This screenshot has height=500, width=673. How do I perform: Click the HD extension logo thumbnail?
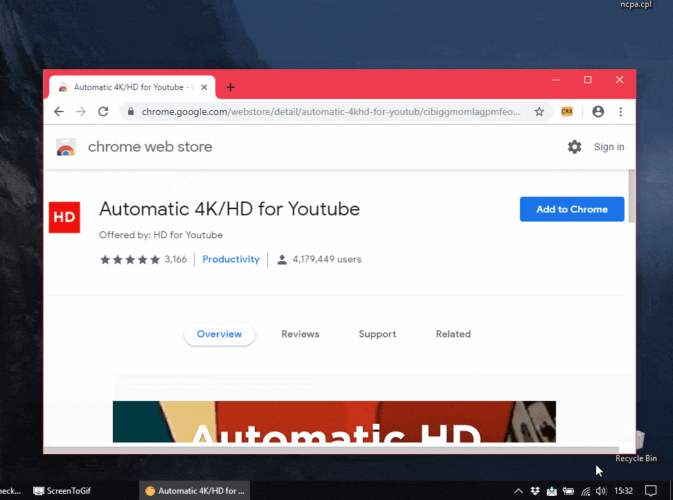tap(64, 217)
